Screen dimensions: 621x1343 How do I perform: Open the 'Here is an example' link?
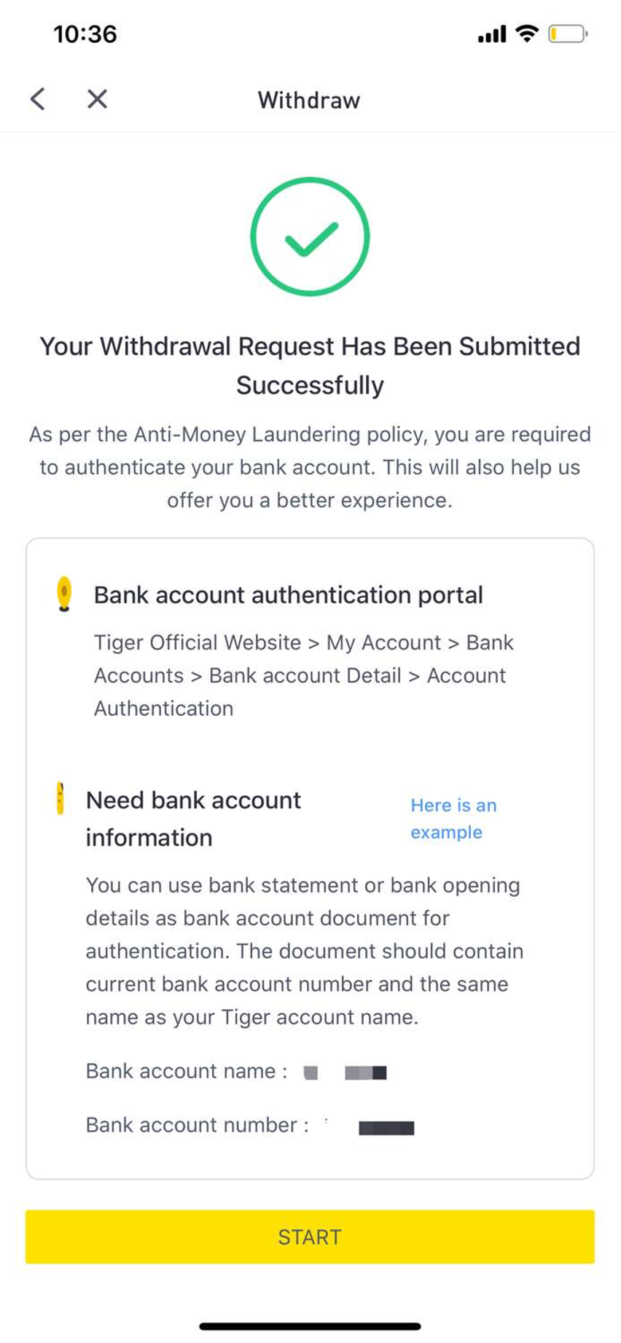[453, 819]
